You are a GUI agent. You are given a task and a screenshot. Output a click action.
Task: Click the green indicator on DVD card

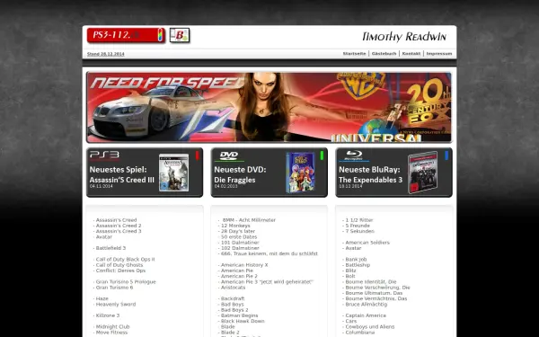click(x=322, y=155)
